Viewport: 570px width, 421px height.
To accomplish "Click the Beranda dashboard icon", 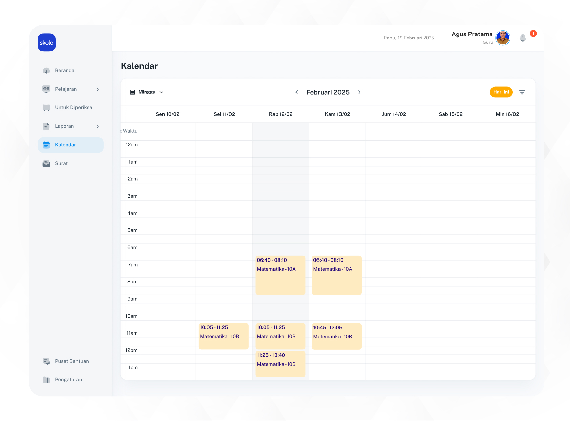I will (46, 71).
